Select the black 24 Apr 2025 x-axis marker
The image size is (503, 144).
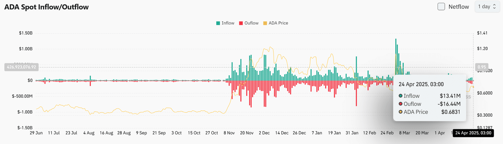tap(473, 133)
